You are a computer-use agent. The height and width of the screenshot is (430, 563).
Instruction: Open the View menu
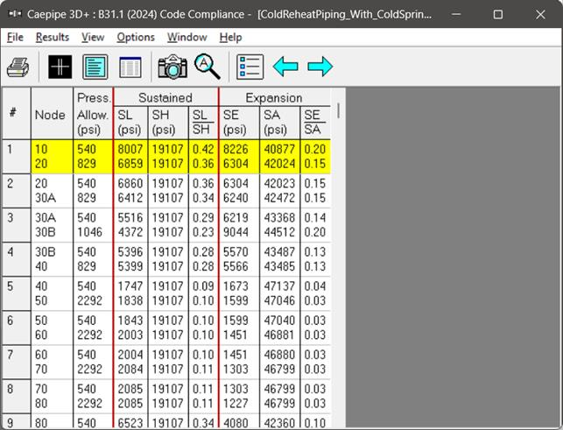tap(93, 37)
